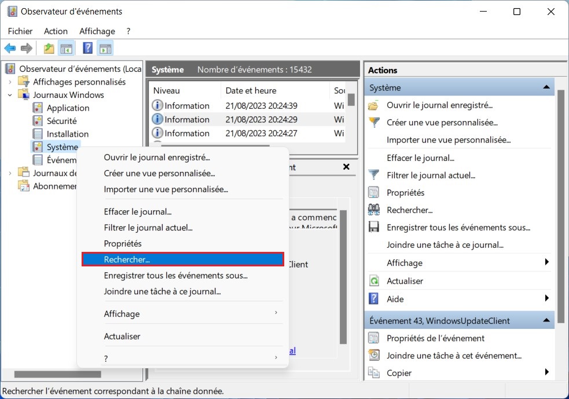Expand the Affichages personnalisés tree node

pos(10,82)
